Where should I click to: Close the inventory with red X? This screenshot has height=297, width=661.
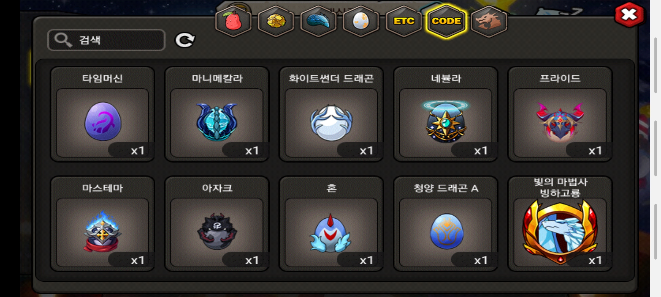[x=629, y=15]
